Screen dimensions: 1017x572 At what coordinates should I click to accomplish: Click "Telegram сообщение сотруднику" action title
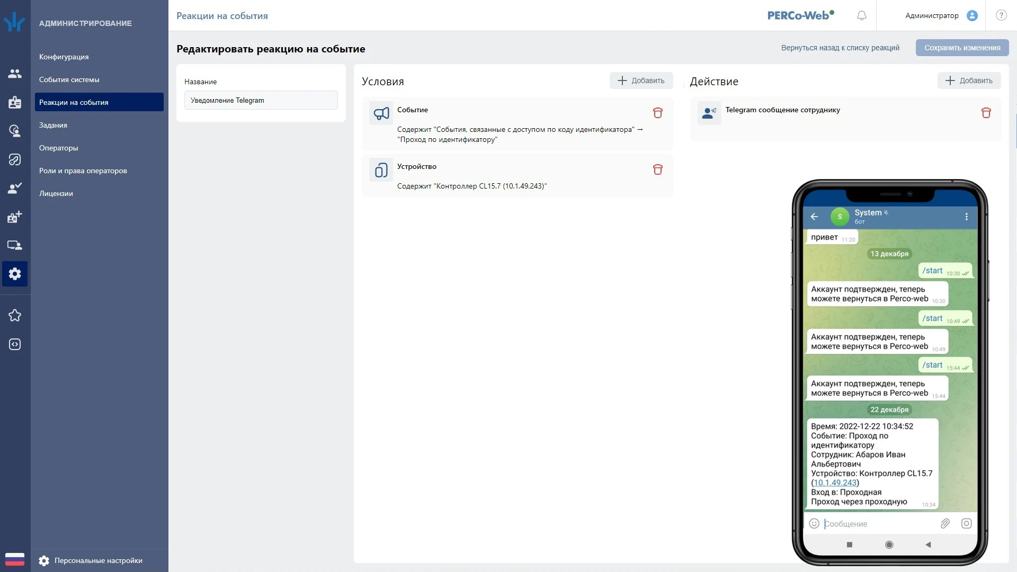tap(783, 110)
